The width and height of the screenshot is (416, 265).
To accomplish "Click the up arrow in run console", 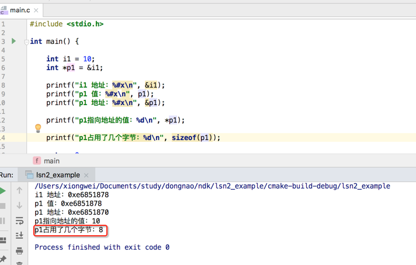I will pos(19,190).
